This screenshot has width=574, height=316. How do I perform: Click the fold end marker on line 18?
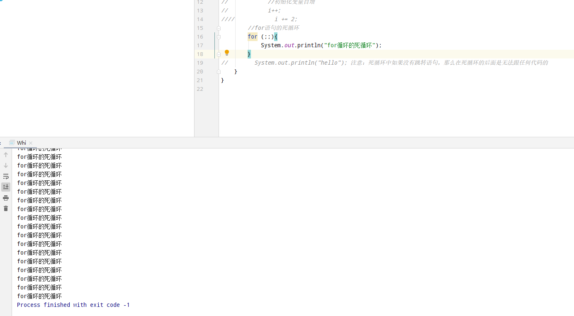219,54
